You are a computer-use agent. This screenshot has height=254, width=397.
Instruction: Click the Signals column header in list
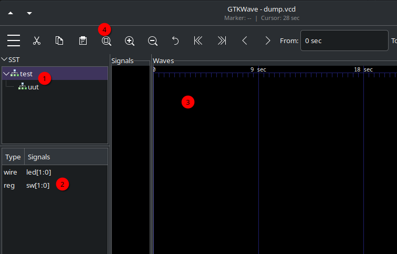pos(39,157)
